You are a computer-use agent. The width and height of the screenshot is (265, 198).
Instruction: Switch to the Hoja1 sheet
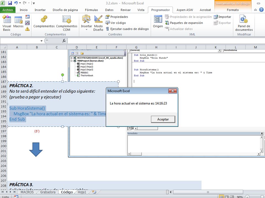click(x=82, y=192)
